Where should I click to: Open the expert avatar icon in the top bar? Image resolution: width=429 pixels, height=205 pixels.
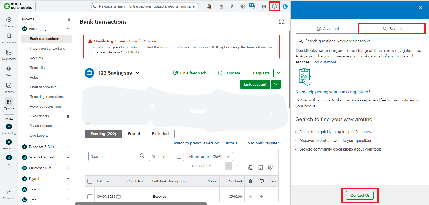tap(209, 6)
